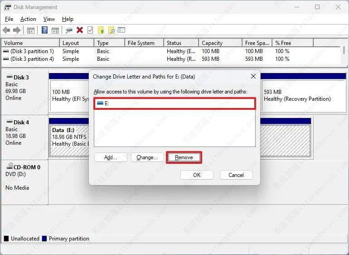Cancel the drive letter dialog

click(x=236, y=175)
